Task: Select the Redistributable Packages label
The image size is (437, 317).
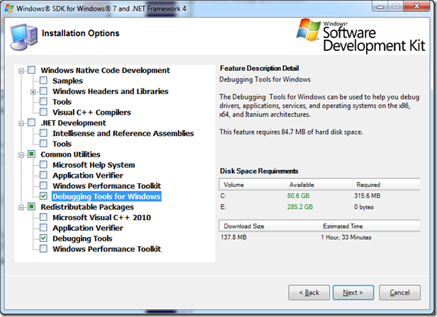Action: 87,207
